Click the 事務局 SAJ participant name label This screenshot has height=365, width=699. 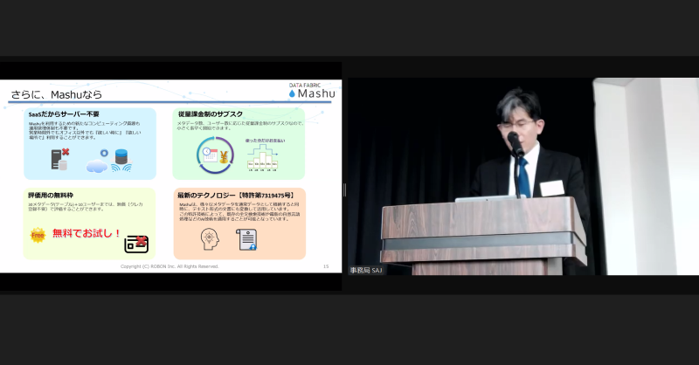[366, 270]
